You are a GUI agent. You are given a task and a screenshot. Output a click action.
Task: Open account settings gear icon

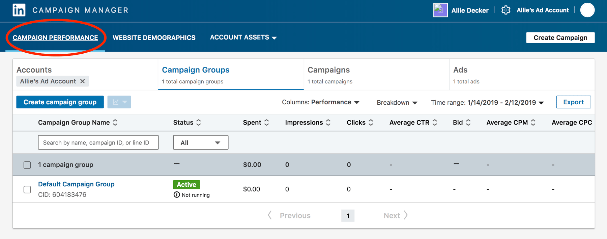[x=505, y=10]
